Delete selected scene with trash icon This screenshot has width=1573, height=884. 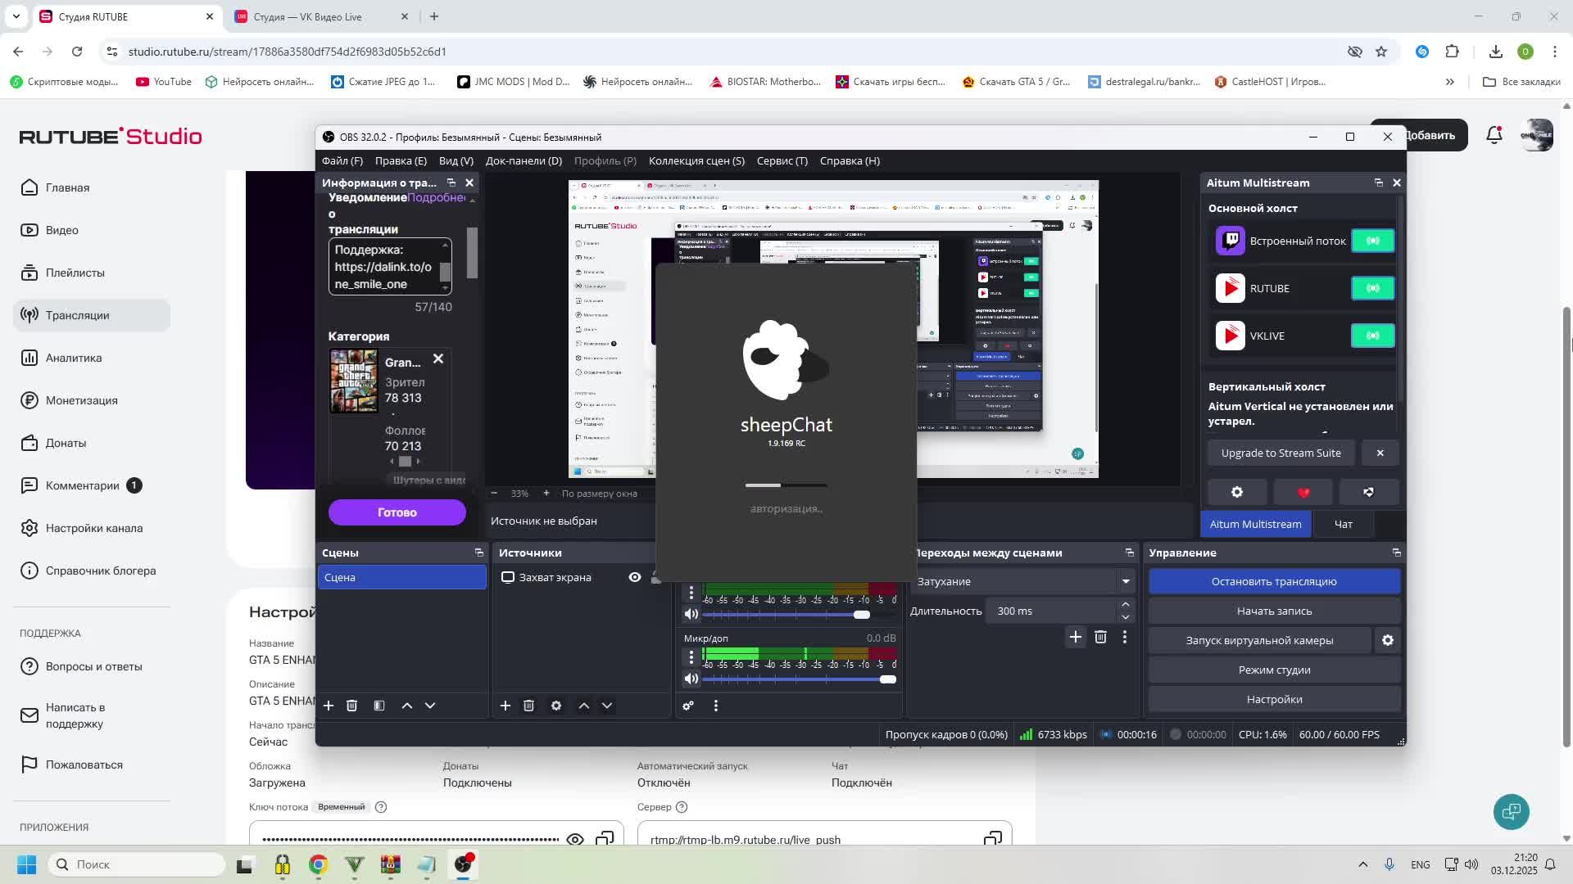point(351,706)
